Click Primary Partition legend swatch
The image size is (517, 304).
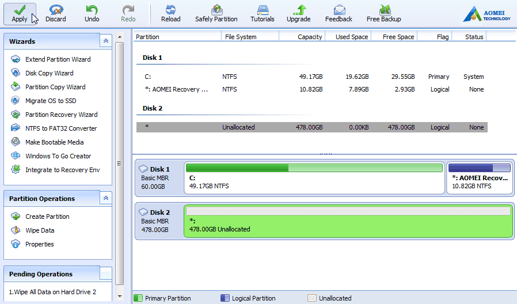click(x=138, y=298)
